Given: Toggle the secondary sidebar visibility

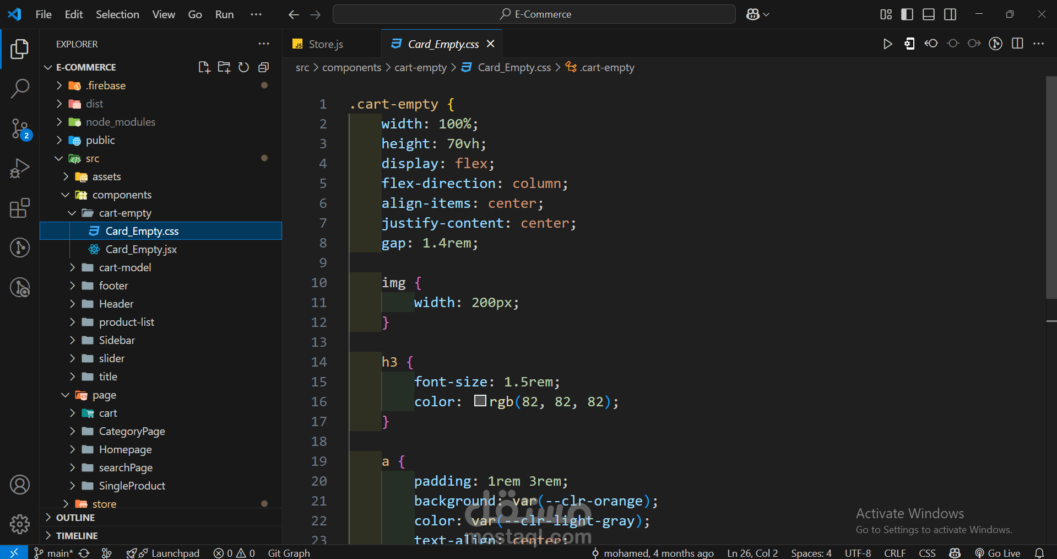Looking at the screenshot, I should [950, 14].
